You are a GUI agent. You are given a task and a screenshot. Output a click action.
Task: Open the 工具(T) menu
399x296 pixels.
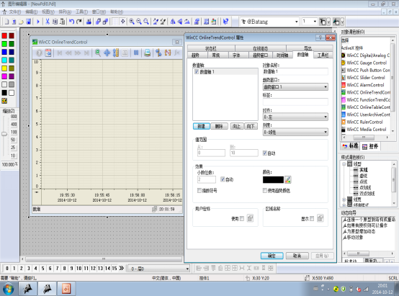pos(81,12)
